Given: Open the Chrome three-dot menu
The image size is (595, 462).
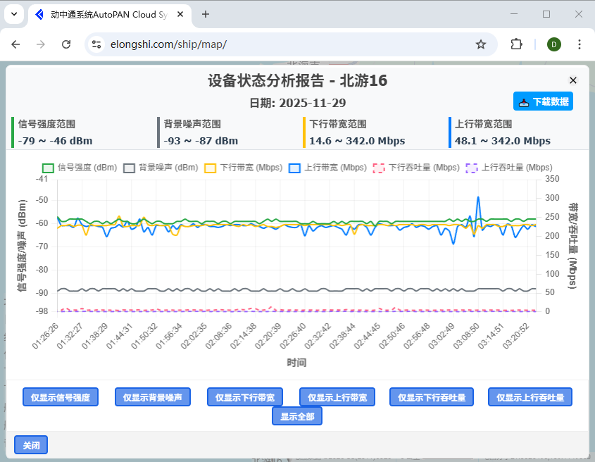Looking at the screenshot, I should coord(580,44).
